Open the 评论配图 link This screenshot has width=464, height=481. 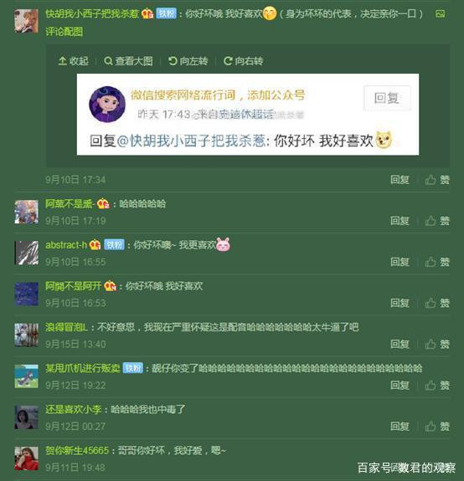[64, 32]
